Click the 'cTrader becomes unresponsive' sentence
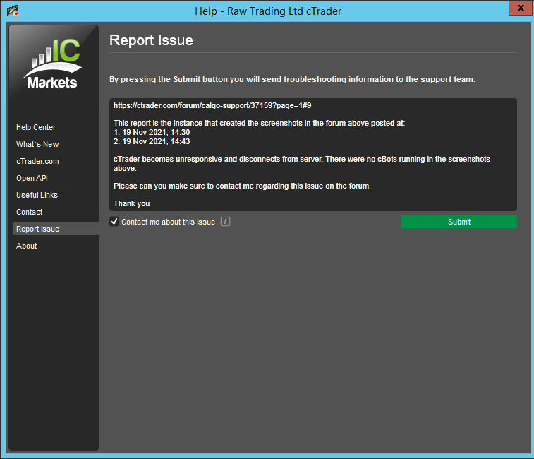Viewport: 534px width, 459px height. click(302, 164)
